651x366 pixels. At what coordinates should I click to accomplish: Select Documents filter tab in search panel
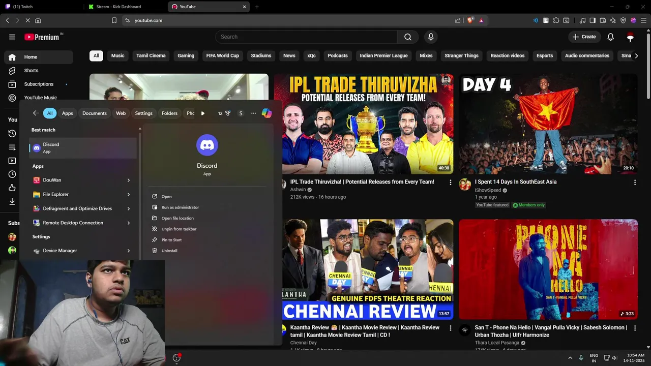coord(95,113)
